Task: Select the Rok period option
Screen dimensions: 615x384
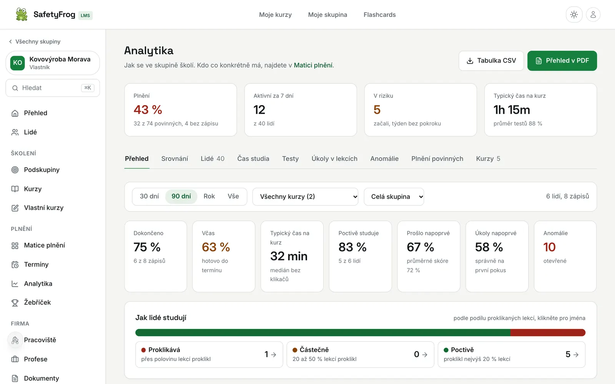Action: [209, 196]
